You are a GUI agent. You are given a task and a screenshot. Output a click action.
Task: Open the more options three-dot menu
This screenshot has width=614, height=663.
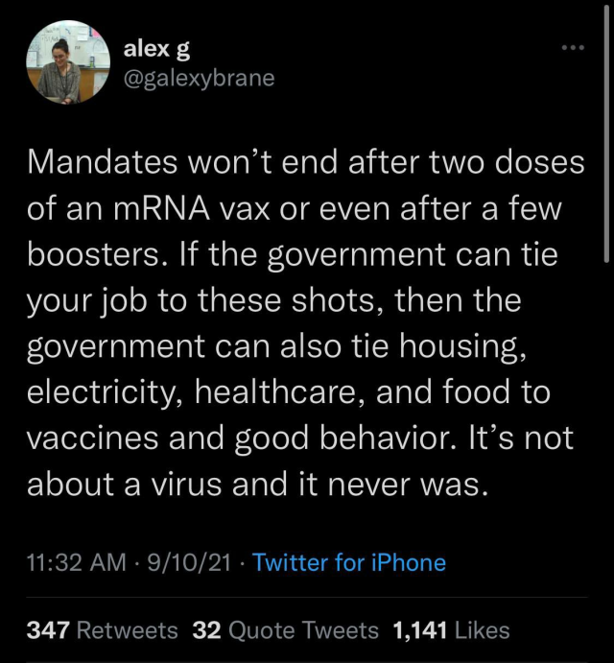tap(572, 47)
